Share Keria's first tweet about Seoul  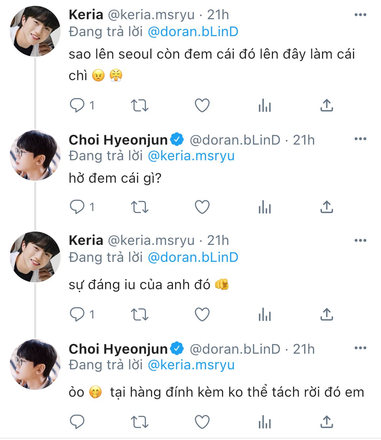click(327, 105)
